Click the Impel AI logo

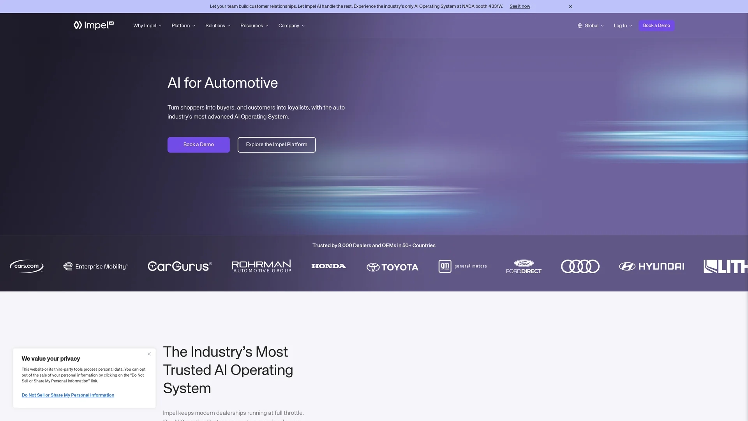pyautogui.click(x=93, y=25)
